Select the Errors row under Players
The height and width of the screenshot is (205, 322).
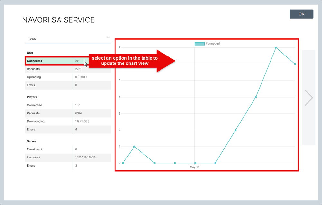click(x=68, y=129)
